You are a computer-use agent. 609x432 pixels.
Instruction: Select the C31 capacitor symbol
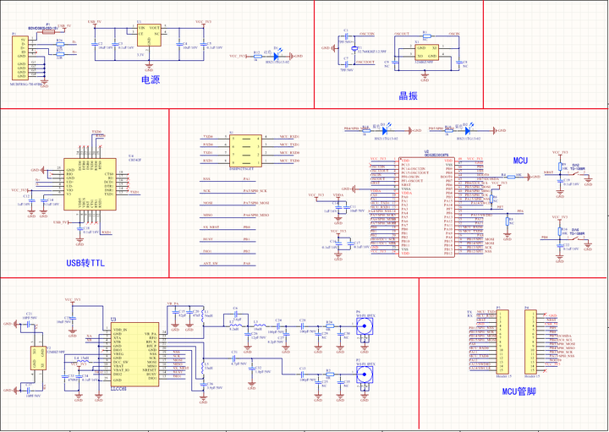pos(234,358)
